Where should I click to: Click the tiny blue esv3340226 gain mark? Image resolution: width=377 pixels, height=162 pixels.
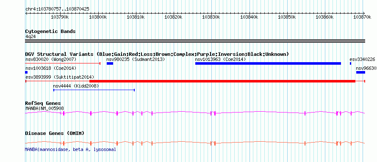pos(351,63)
